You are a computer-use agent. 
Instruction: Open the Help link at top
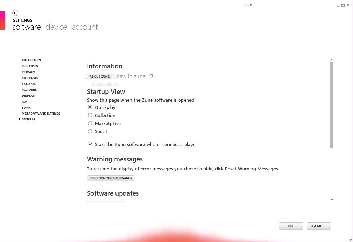tap(248, 5)
